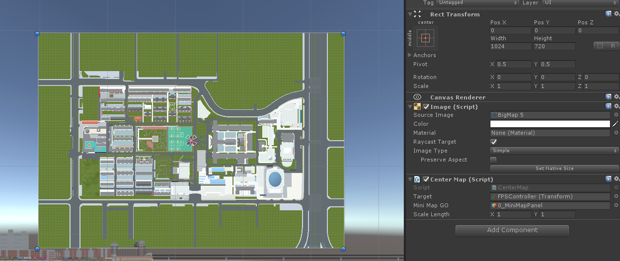This screenshot has height=261, width=620.
Task: Uncheck the Raycast Target checkbox
Action: coord(493,142)
